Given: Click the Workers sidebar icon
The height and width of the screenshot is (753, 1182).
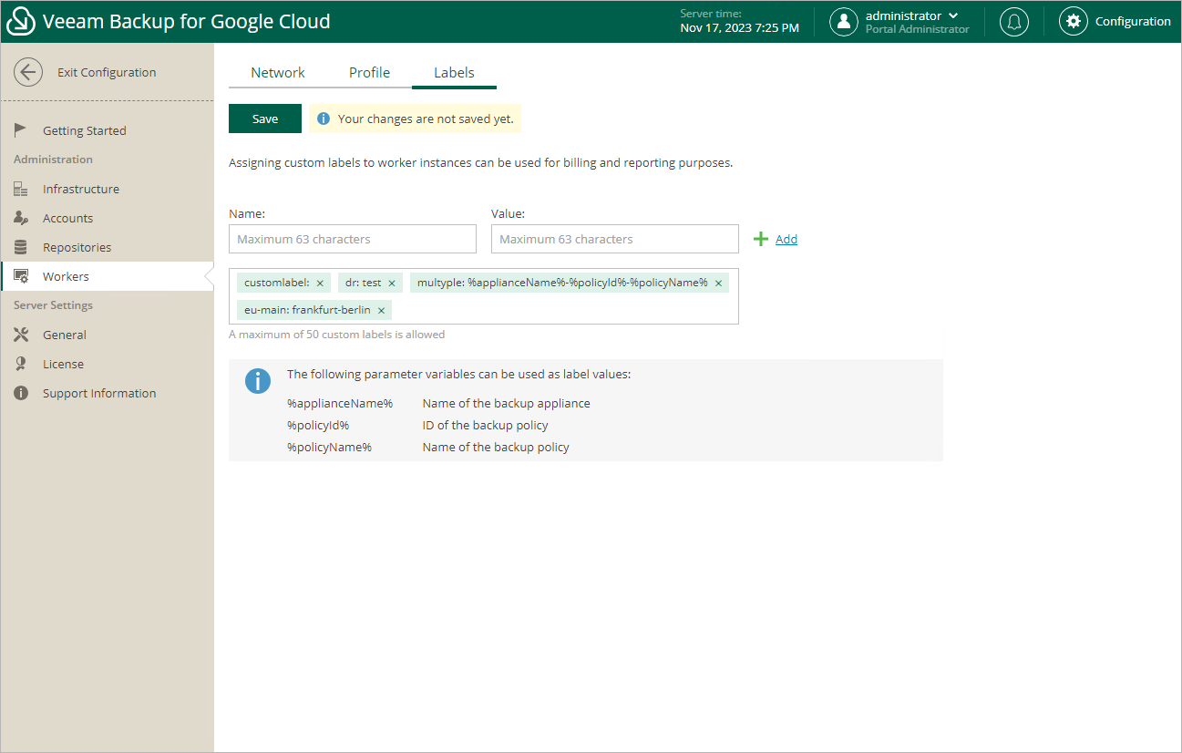Looking at the screenshot, I should click(x=21, y=276).
